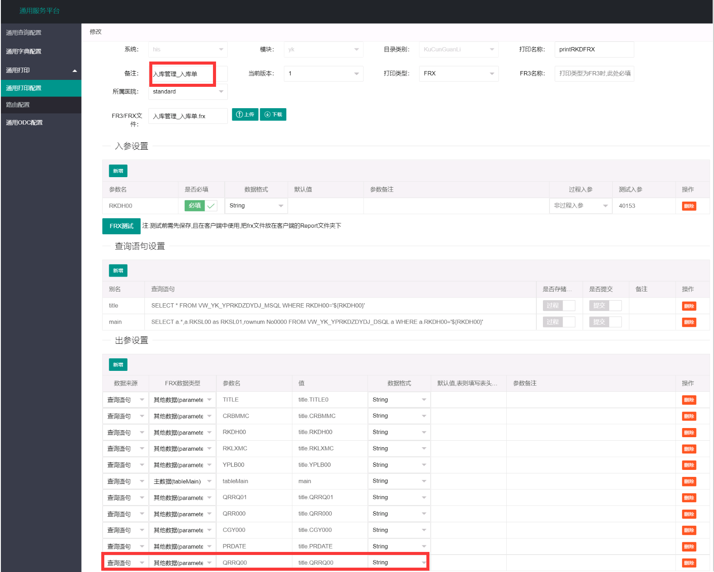Click the 通用服务平台 header title

tap(39, 10)
